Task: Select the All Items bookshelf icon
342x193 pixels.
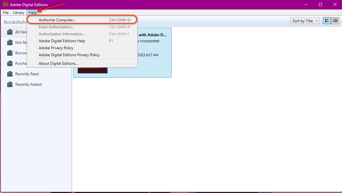Action: click(10, 32)
